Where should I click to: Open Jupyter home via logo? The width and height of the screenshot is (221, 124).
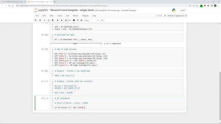[x=41, y=10]
